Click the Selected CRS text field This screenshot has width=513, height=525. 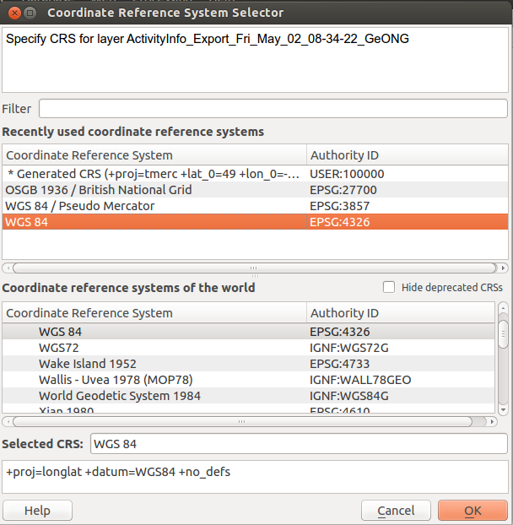(x=299, y=444)
